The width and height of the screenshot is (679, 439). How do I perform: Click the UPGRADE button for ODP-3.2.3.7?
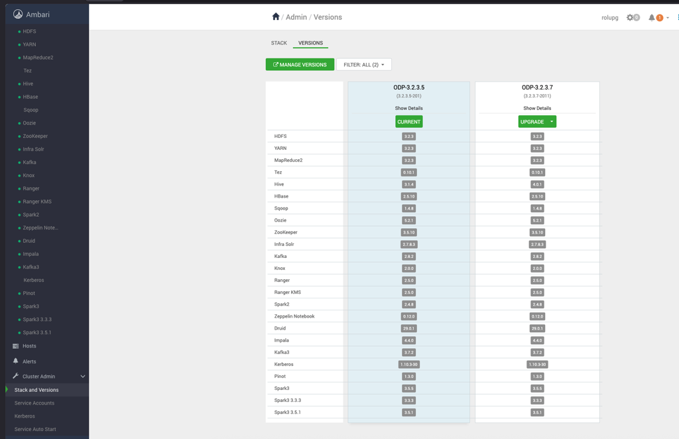(532, 121)
